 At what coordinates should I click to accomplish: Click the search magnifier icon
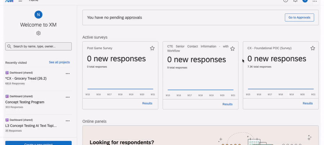tap(9, 47)
